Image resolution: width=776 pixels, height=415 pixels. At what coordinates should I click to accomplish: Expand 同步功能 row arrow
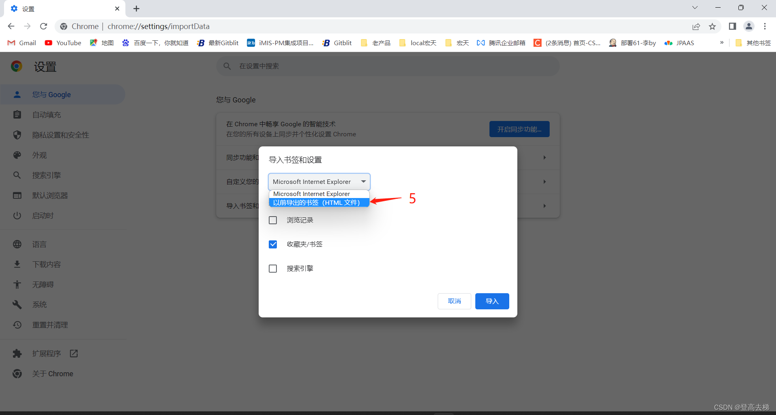(544, 157)
